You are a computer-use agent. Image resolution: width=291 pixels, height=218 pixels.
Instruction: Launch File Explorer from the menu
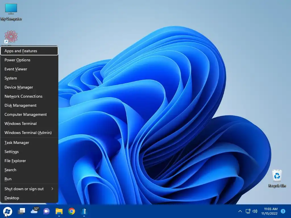click(29, 161)
